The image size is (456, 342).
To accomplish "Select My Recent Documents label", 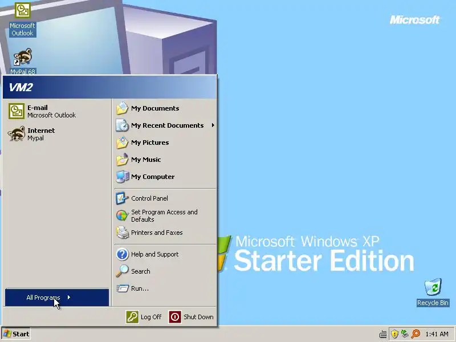I will (x=167, y=125).
